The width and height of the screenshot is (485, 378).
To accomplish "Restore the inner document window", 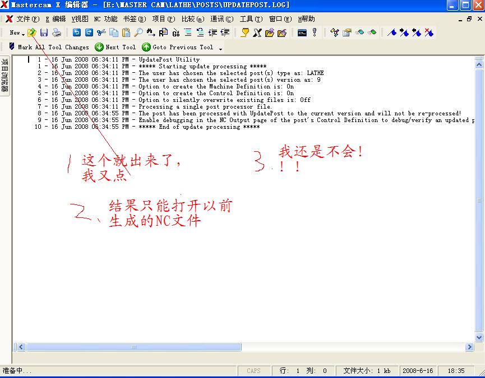I will [469, 19].
